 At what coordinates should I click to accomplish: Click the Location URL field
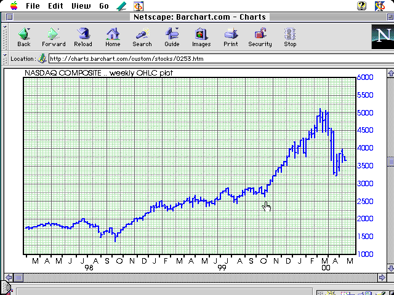221,59
